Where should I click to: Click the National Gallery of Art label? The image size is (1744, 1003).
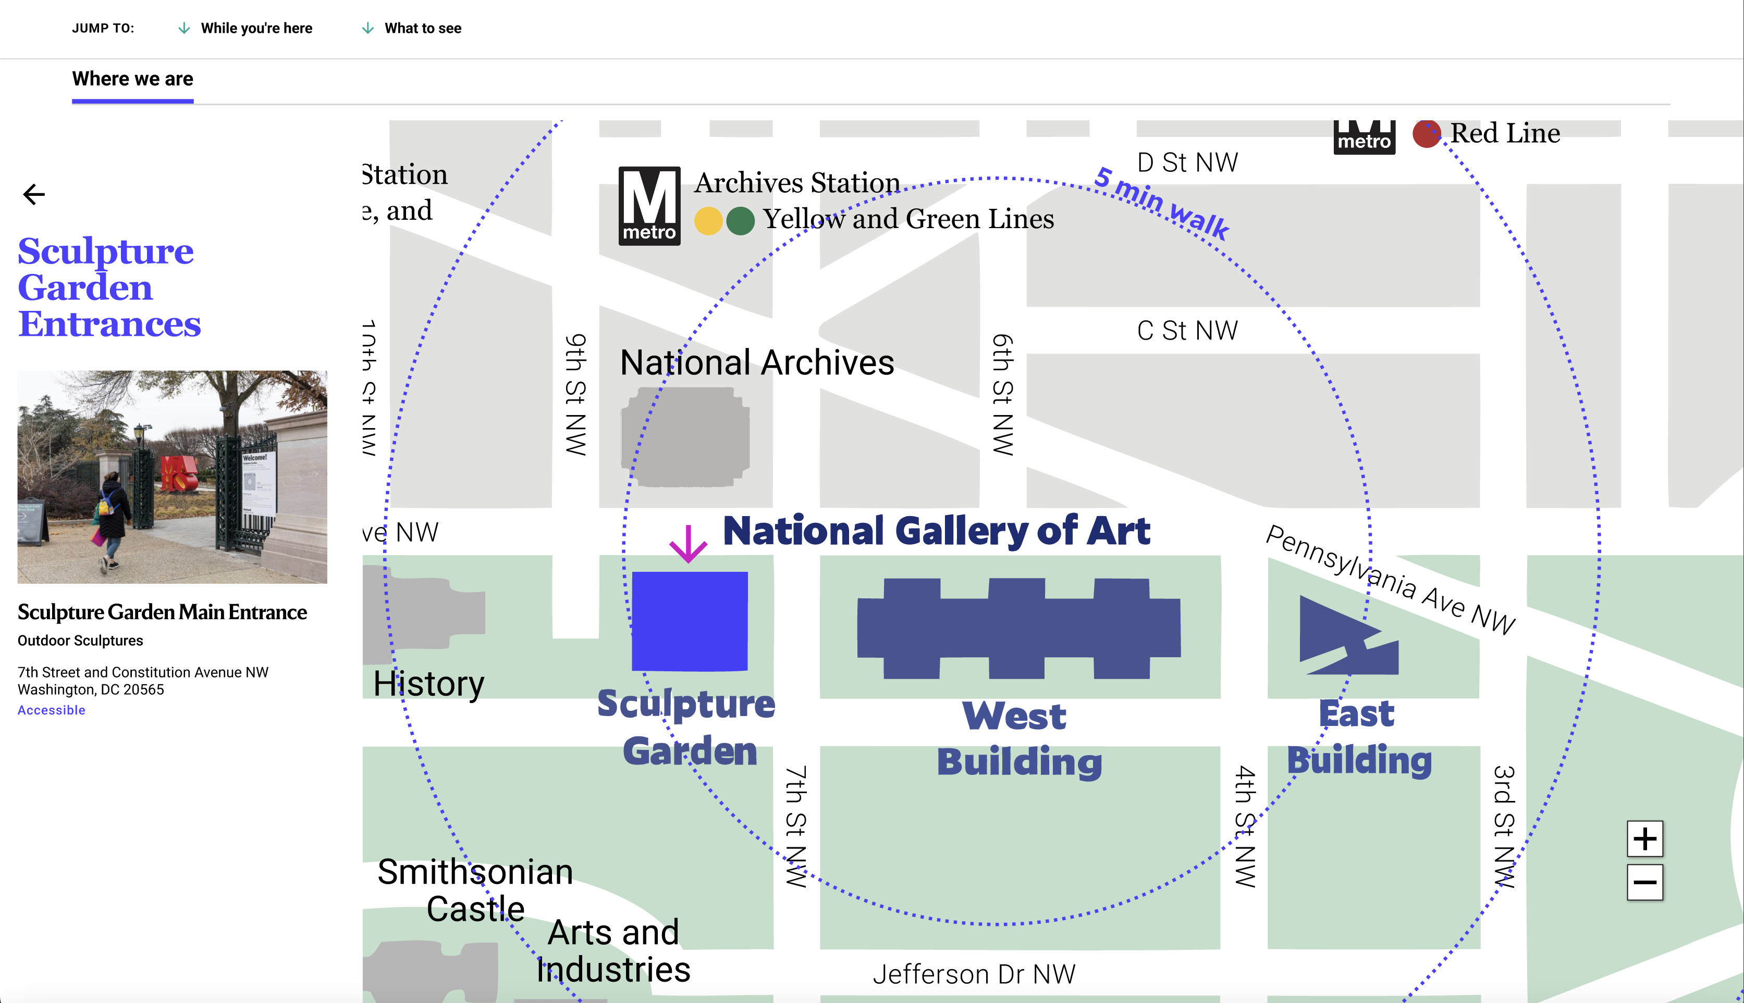(936, 531)
